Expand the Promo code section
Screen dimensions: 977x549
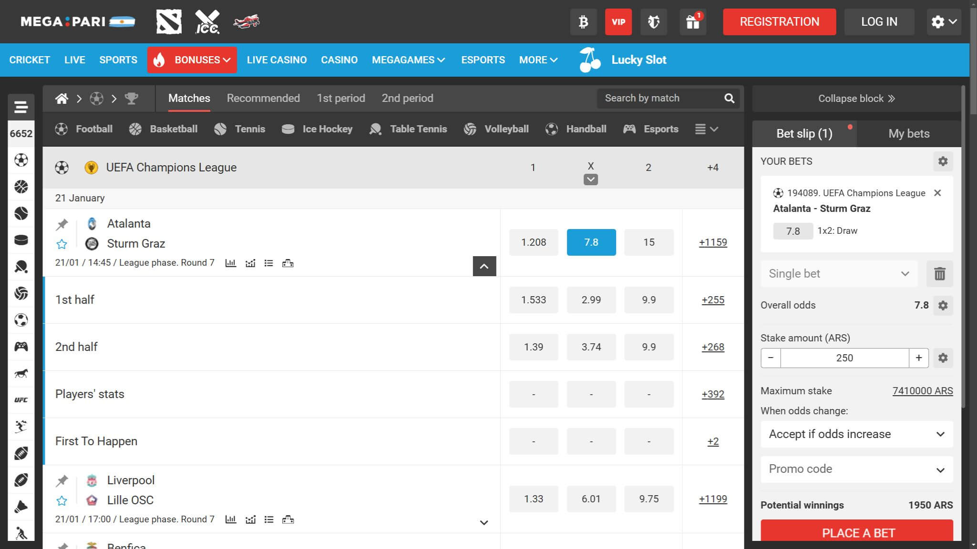tap(856, 469)
